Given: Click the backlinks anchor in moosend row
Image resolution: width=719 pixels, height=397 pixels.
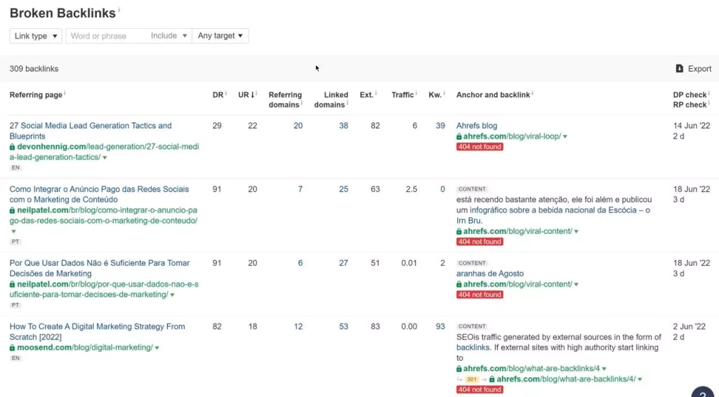Looking at the screenshot, I should click(x=473, y=348).
